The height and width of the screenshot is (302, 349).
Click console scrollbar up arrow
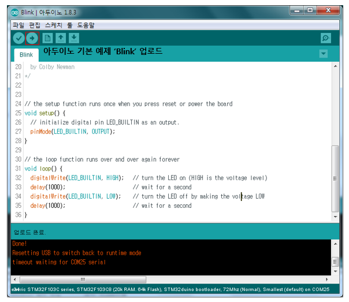pyautogui.click(x=335, y=244)
